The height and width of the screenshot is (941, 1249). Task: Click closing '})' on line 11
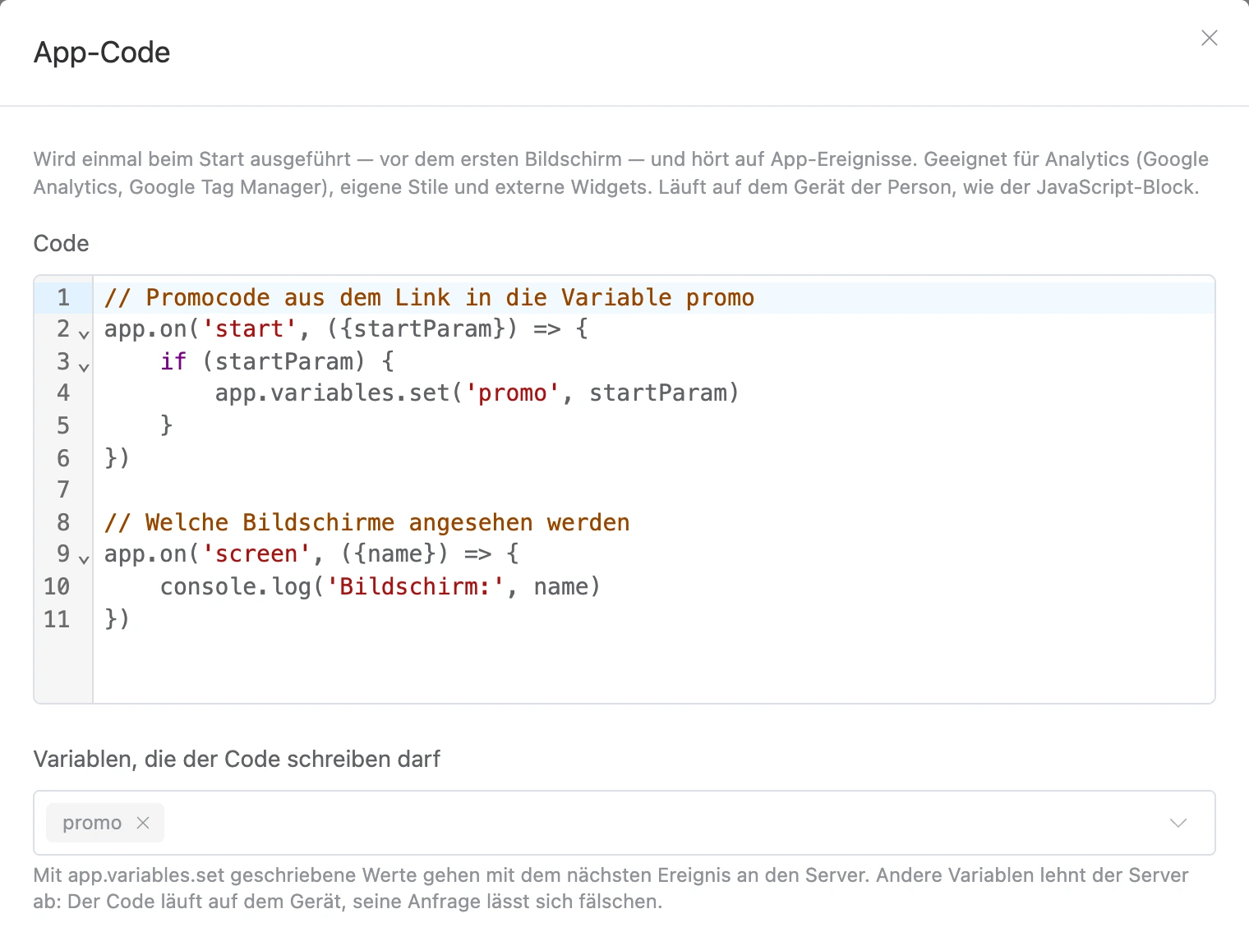tap(118, 618)
